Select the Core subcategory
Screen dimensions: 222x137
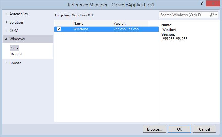tap(14, 48)
